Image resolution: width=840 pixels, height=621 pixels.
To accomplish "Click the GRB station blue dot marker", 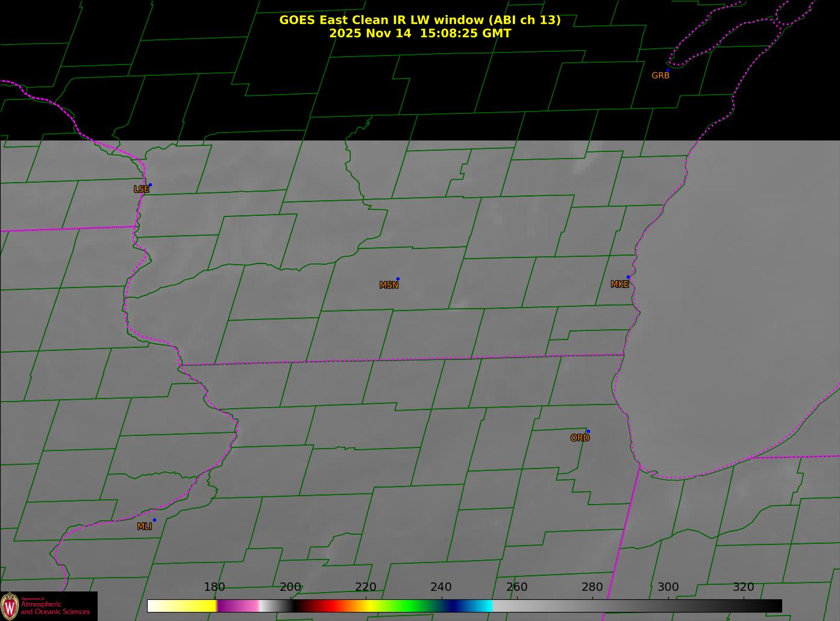I will pos(667,71).
